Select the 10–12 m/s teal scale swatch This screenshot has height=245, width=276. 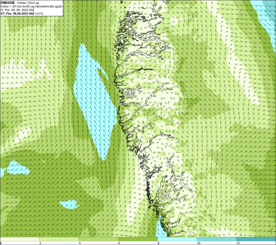(x=217, y=239)
